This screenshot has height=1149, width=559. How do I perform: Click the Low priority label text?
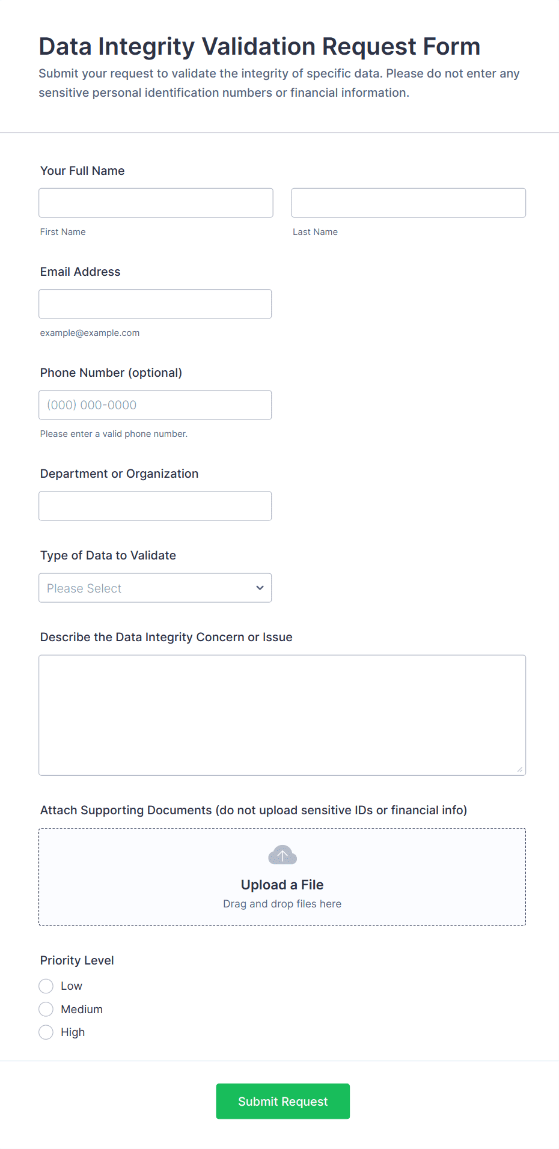point(72,986)
